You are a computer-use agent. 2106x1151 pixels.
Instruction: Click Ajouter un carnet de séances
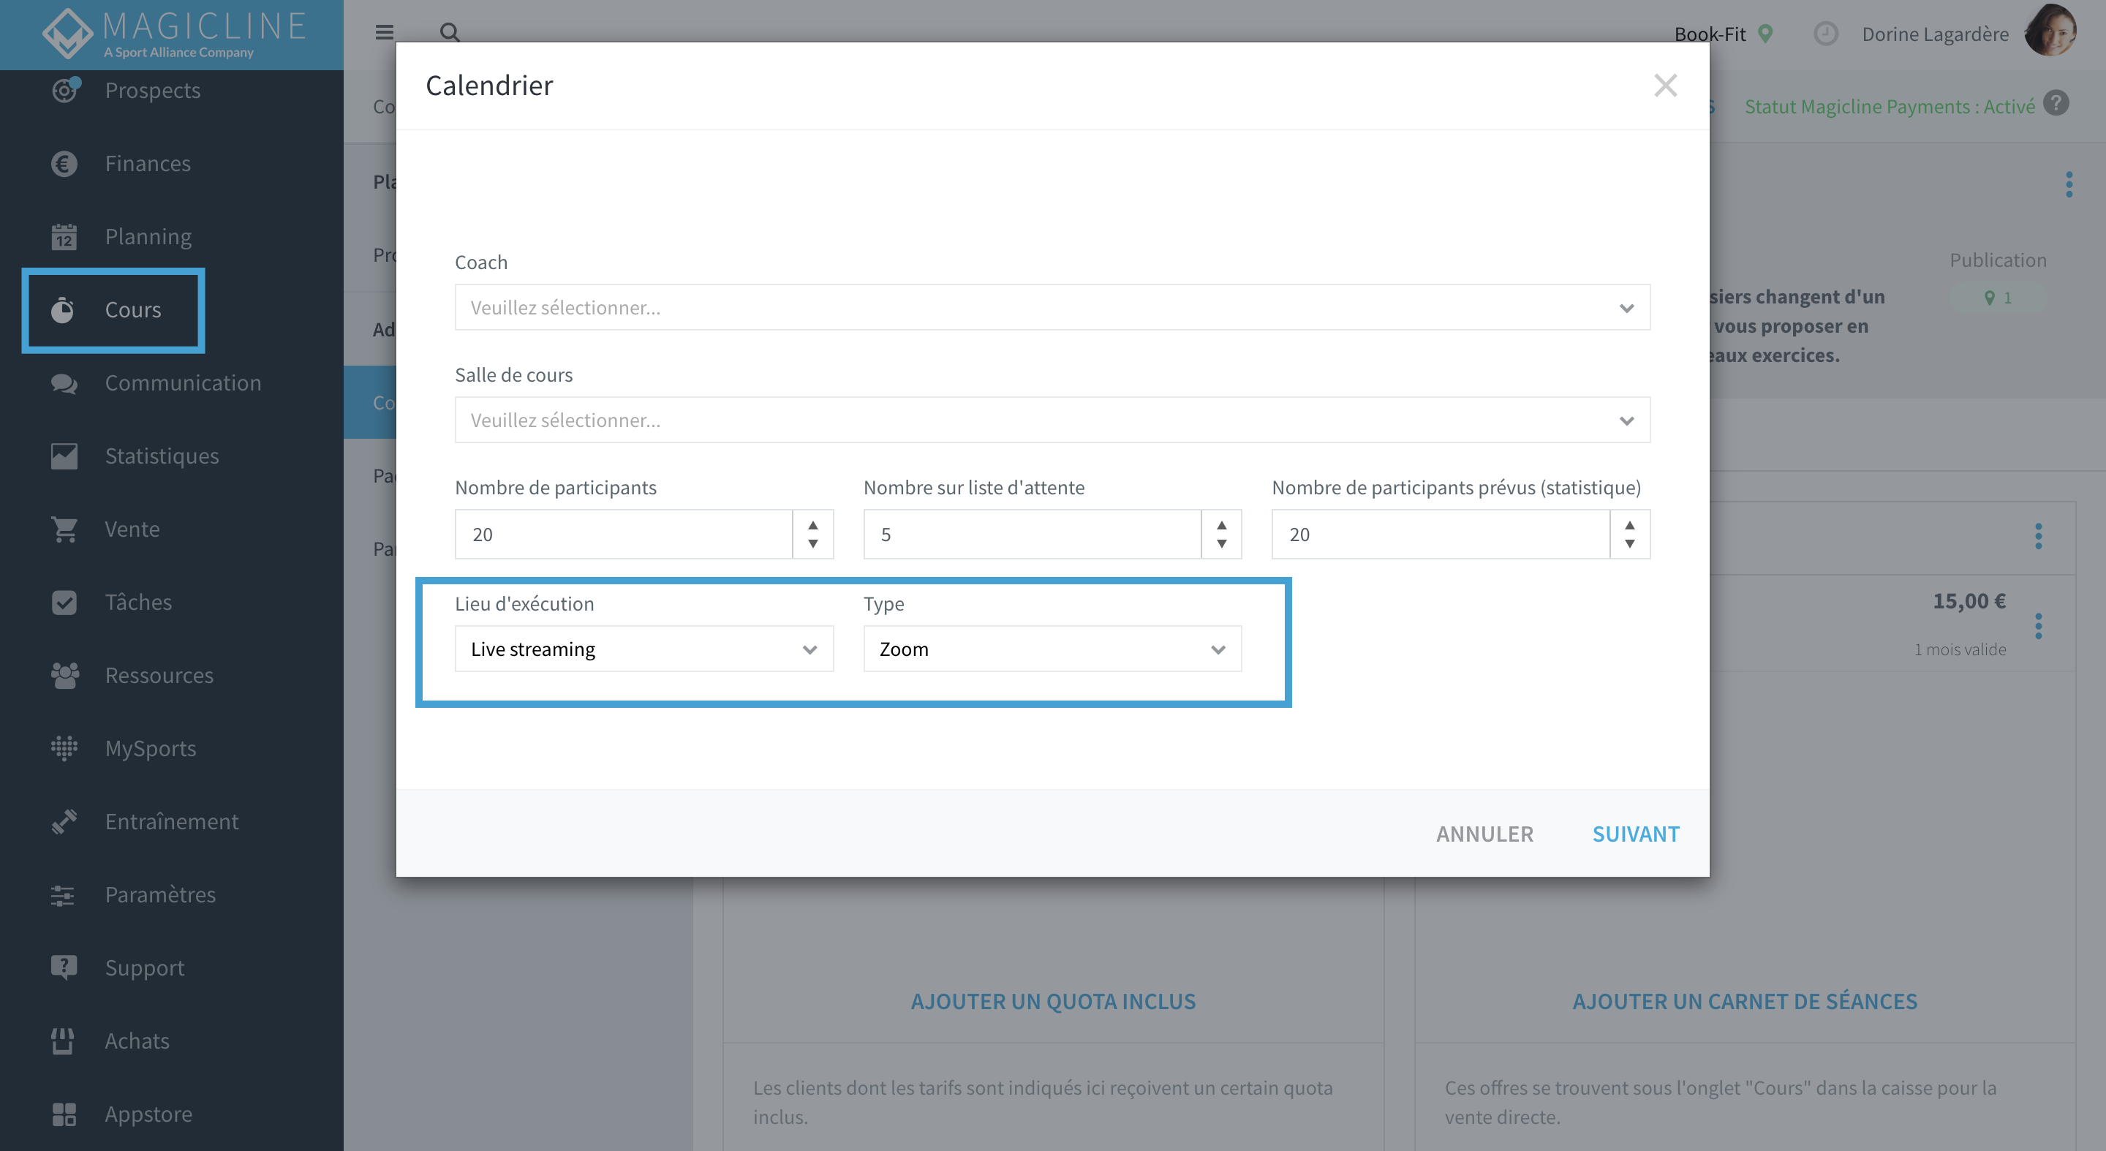(1745, 1001)
